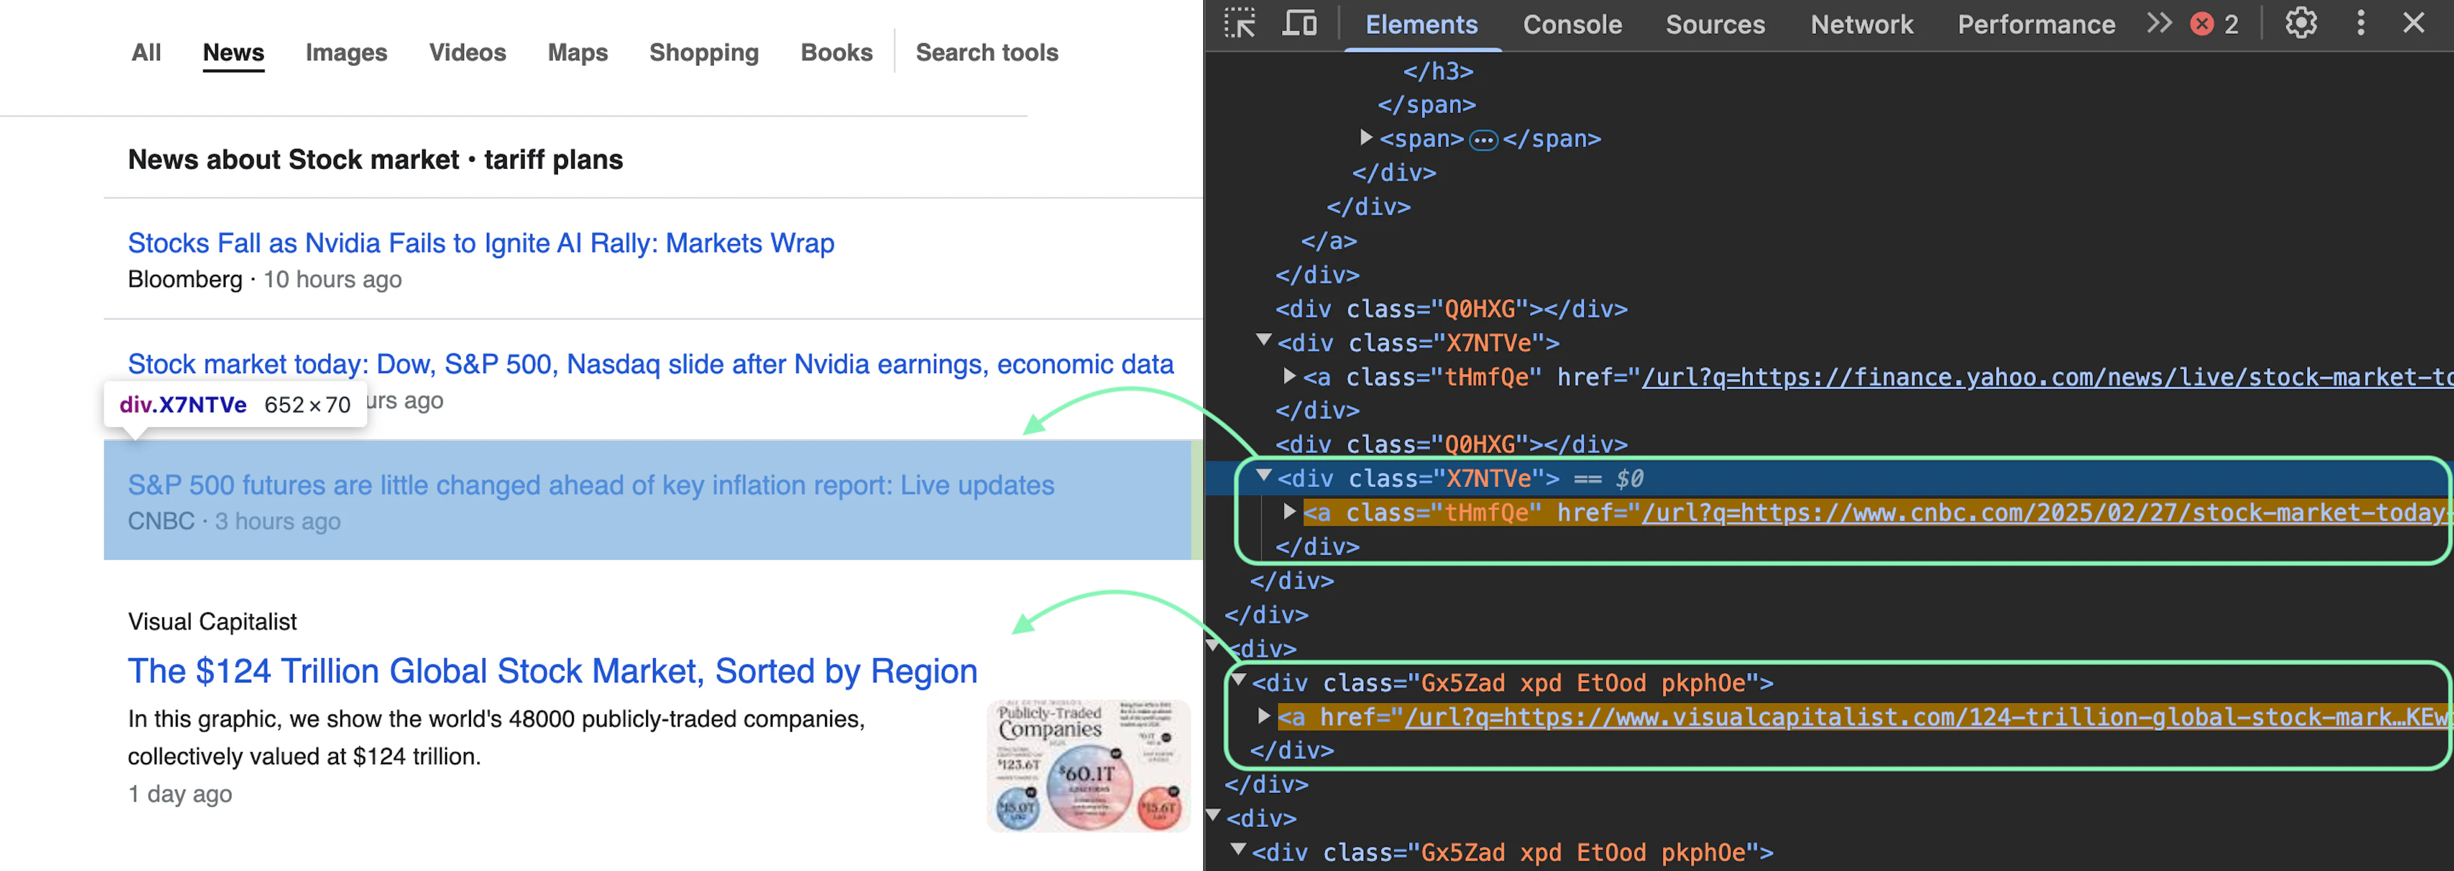The width and height of the screenshot is (2454, 871).
Task: Toggle the device toolbar icon
Action: [x=1299, y=23]
